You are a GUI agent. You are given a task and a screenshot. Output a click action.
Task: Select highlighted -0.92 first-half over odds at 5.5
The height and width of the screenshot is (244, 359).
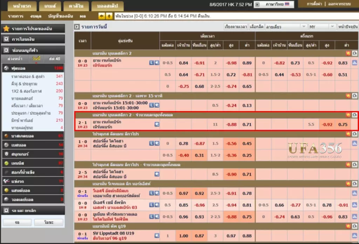click(x=327, y=124)
